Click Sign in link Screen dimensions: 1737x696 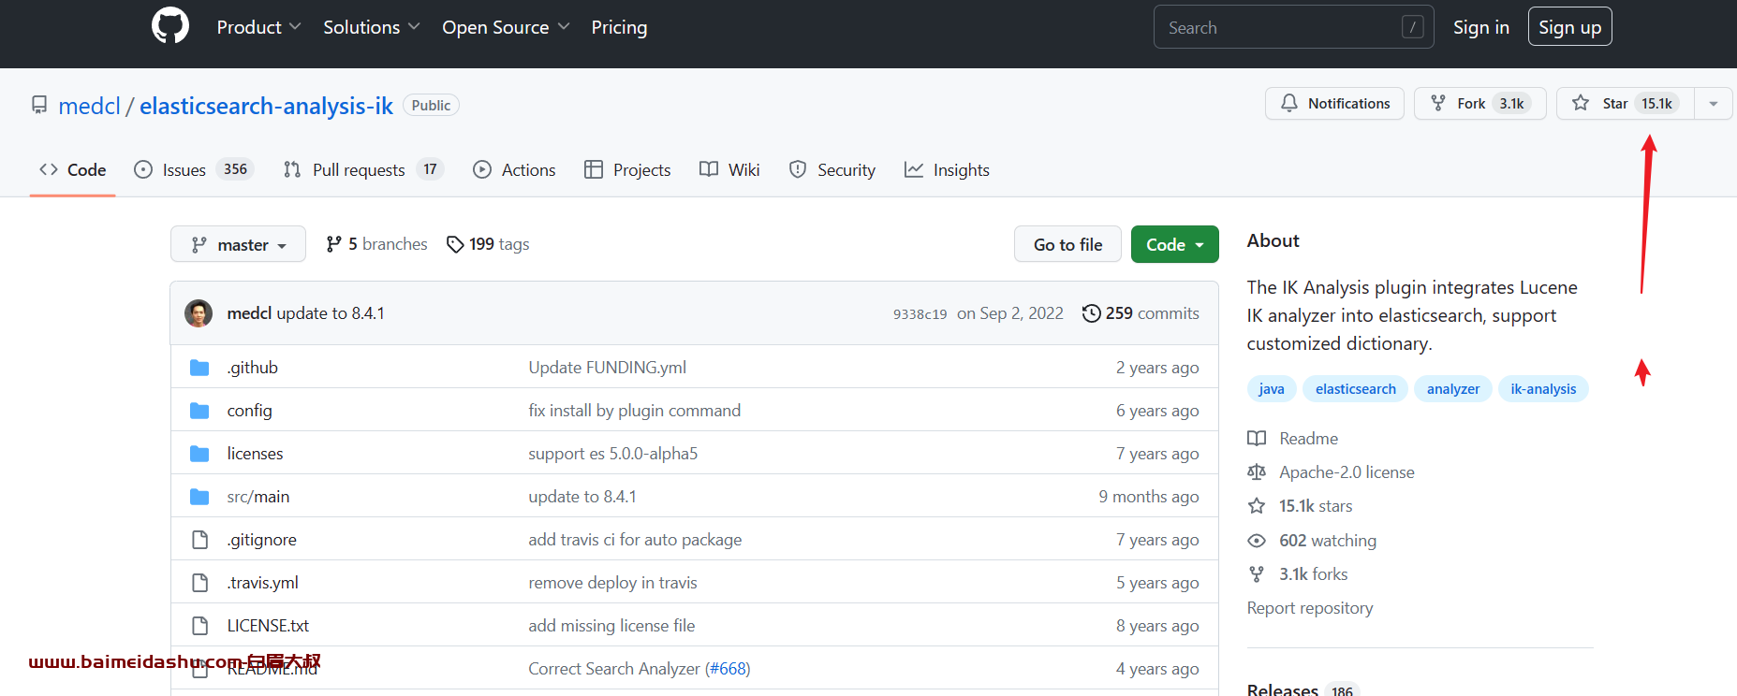[x=1480, y=27]
